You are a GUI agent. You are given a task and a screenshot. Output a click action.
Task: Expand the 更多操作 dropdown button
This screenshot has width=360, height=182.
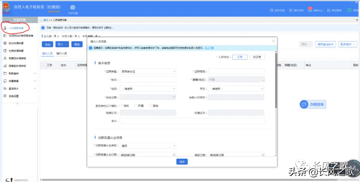tap(348, 44)
